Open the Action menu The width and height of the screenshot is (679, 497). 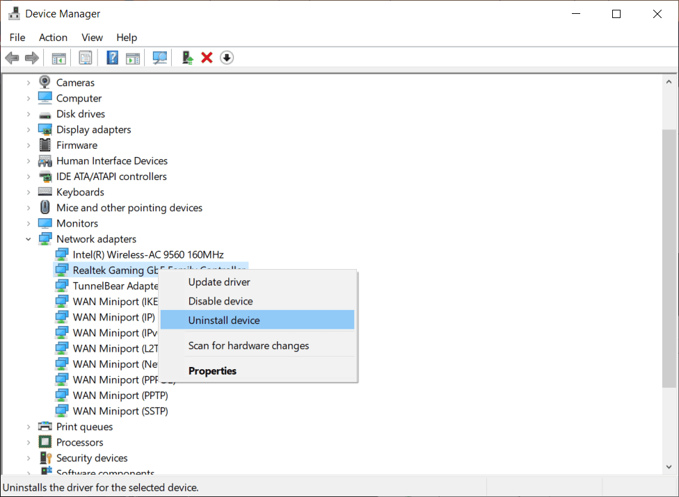pos(54,38)
